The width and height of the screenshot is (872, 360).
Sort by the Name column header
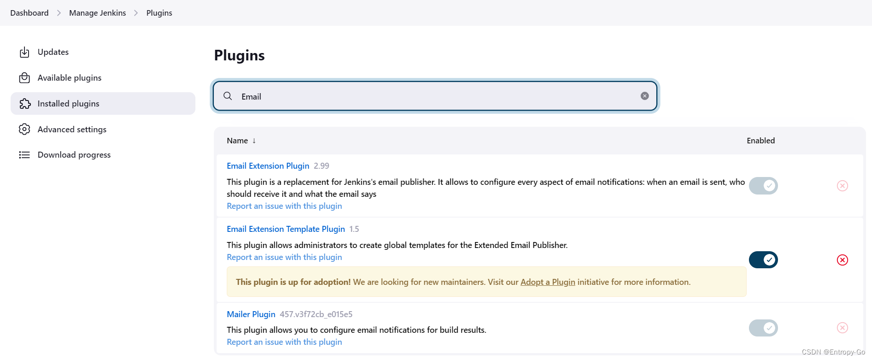[x=241, y=141]
